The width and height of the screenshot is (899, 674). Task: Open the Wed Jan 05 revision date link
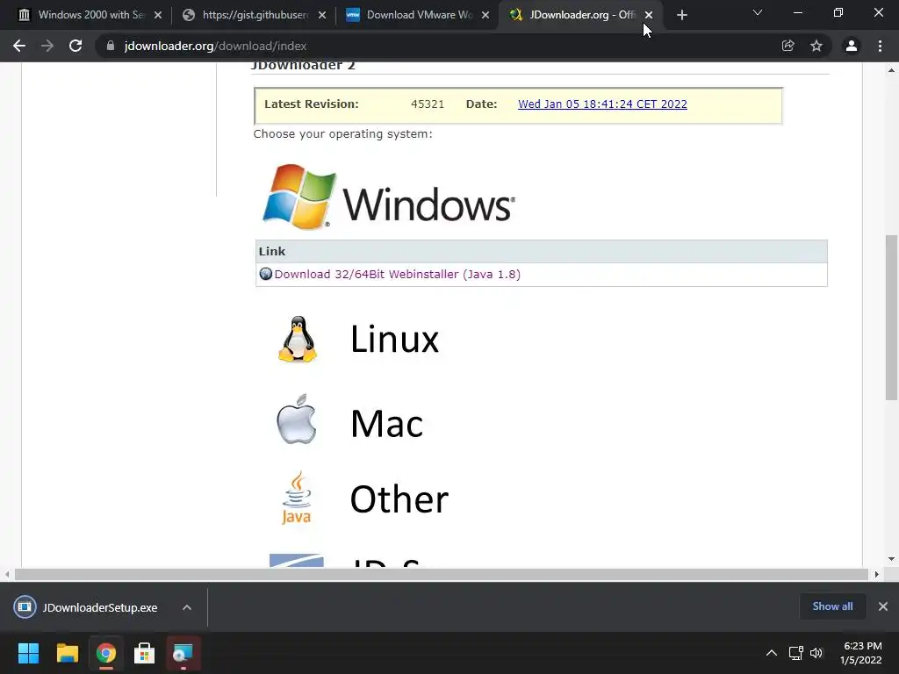point(602,104)
